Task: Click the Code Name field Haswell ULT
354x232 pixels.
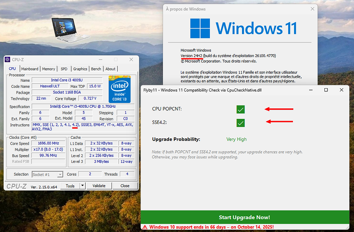Action: coord(50,86)
